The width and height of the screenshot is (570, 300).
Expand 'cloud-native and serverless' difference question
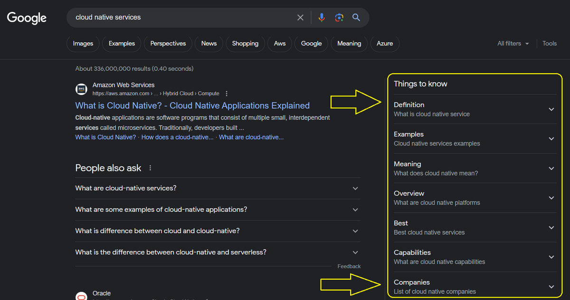[218, 253]
